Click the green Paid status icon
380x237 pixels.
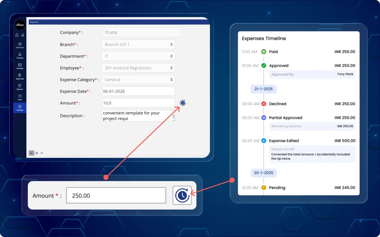pos(264,51)
